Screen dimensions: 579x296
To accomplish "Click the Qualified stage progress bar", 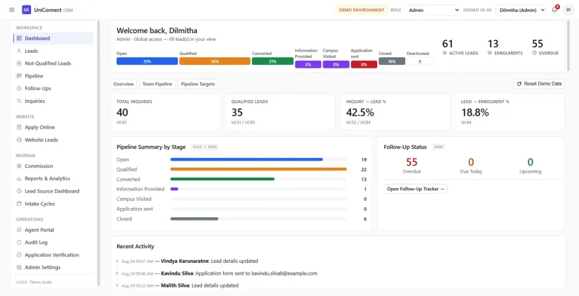I will 258,169.
